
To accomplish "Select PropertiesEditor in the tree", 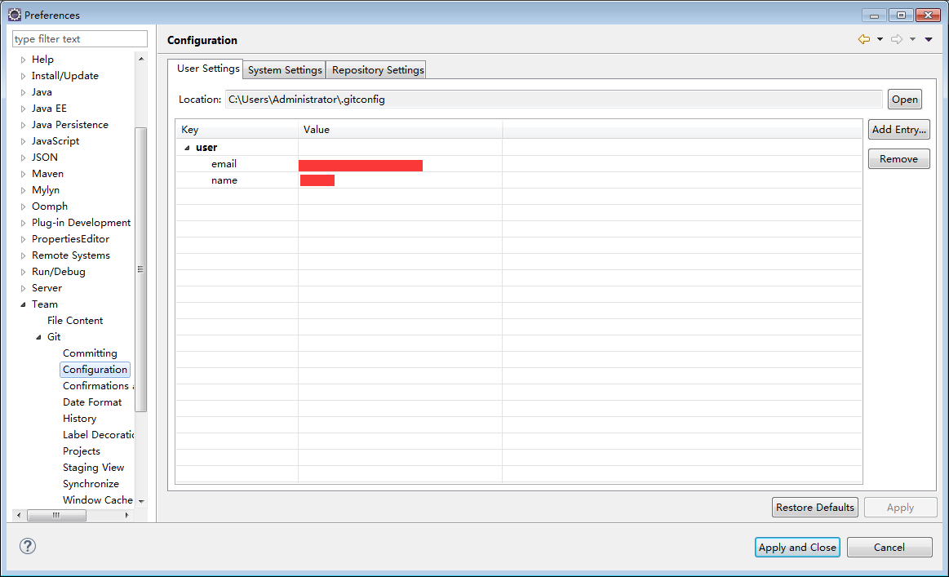I will pyautogui.click(x=70, y=239).
